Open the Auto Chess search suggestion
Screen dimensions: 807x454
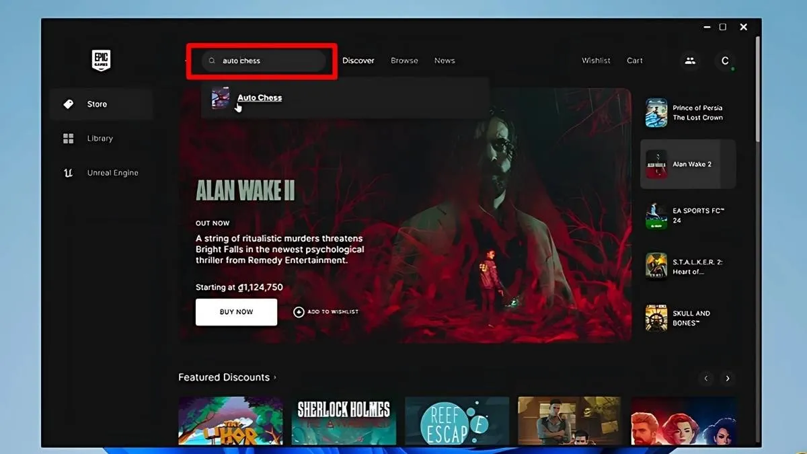[259, 98]
